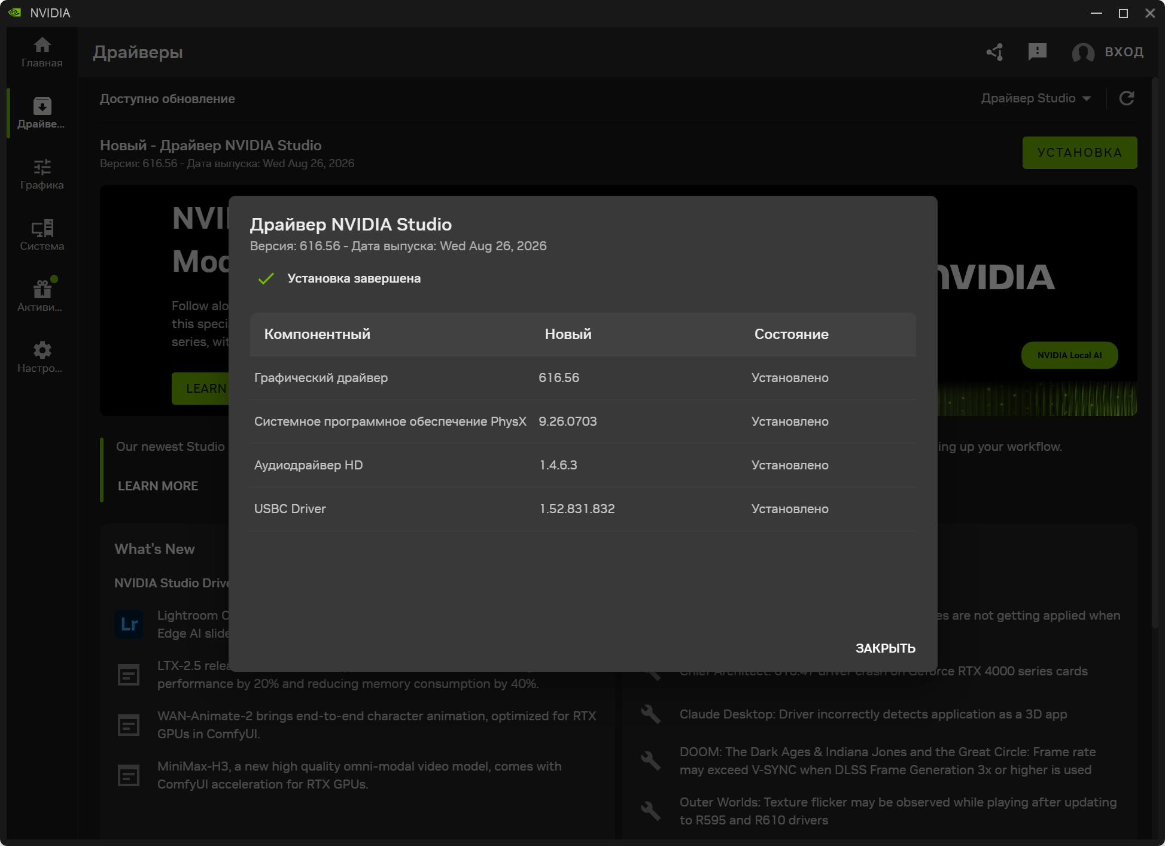Expand the Драйвер Studio dropdown

coord(1036,98)
